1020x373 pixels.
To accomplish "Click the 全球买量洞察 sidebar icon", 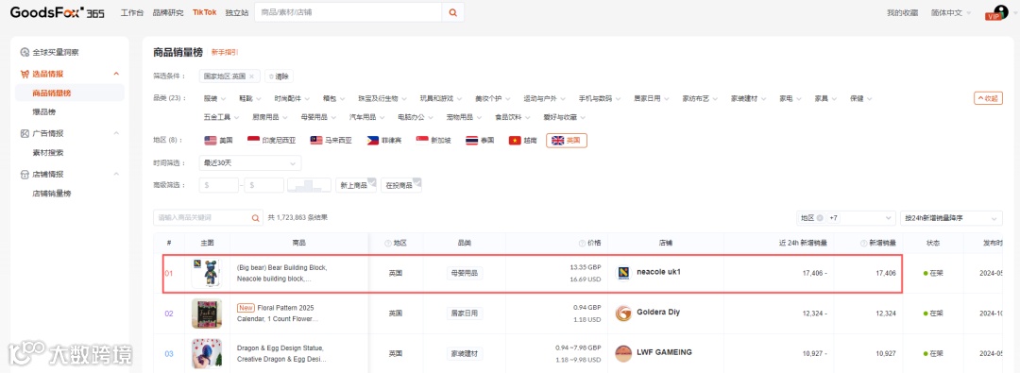I will [25, 52].
